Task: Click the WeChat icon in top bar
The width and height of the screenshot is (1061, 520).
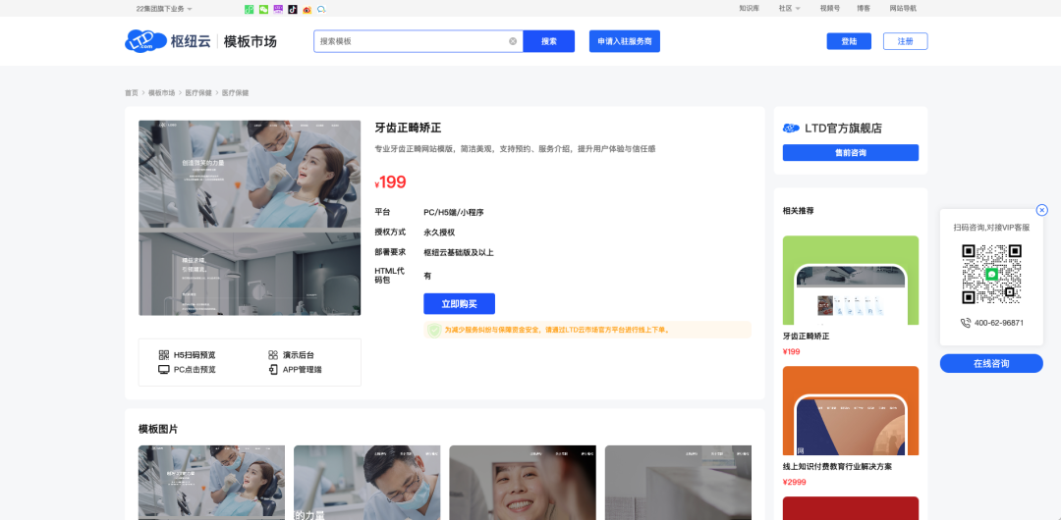Action: (263, 10)
